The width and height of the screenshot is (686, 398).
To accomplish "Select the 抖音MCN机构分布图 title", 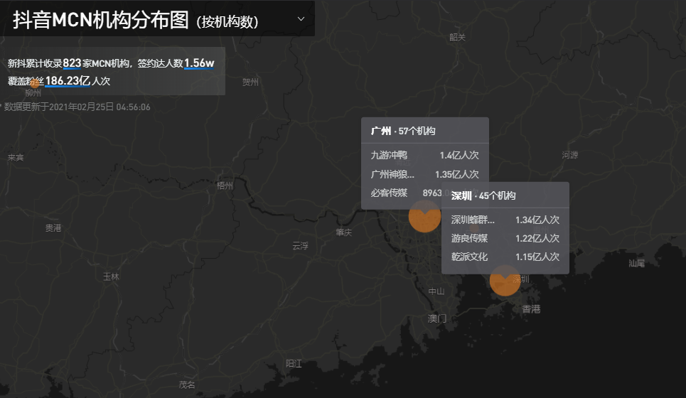I will 101,20.
